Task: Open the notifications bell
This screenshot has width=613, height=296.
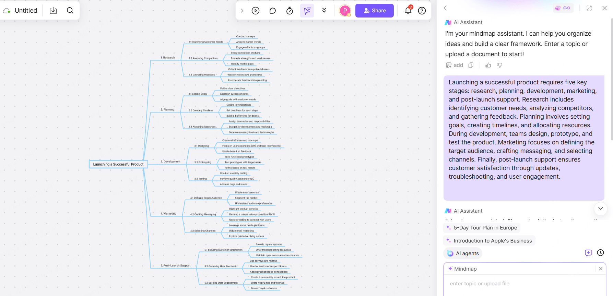Action: tap(408, 10)
